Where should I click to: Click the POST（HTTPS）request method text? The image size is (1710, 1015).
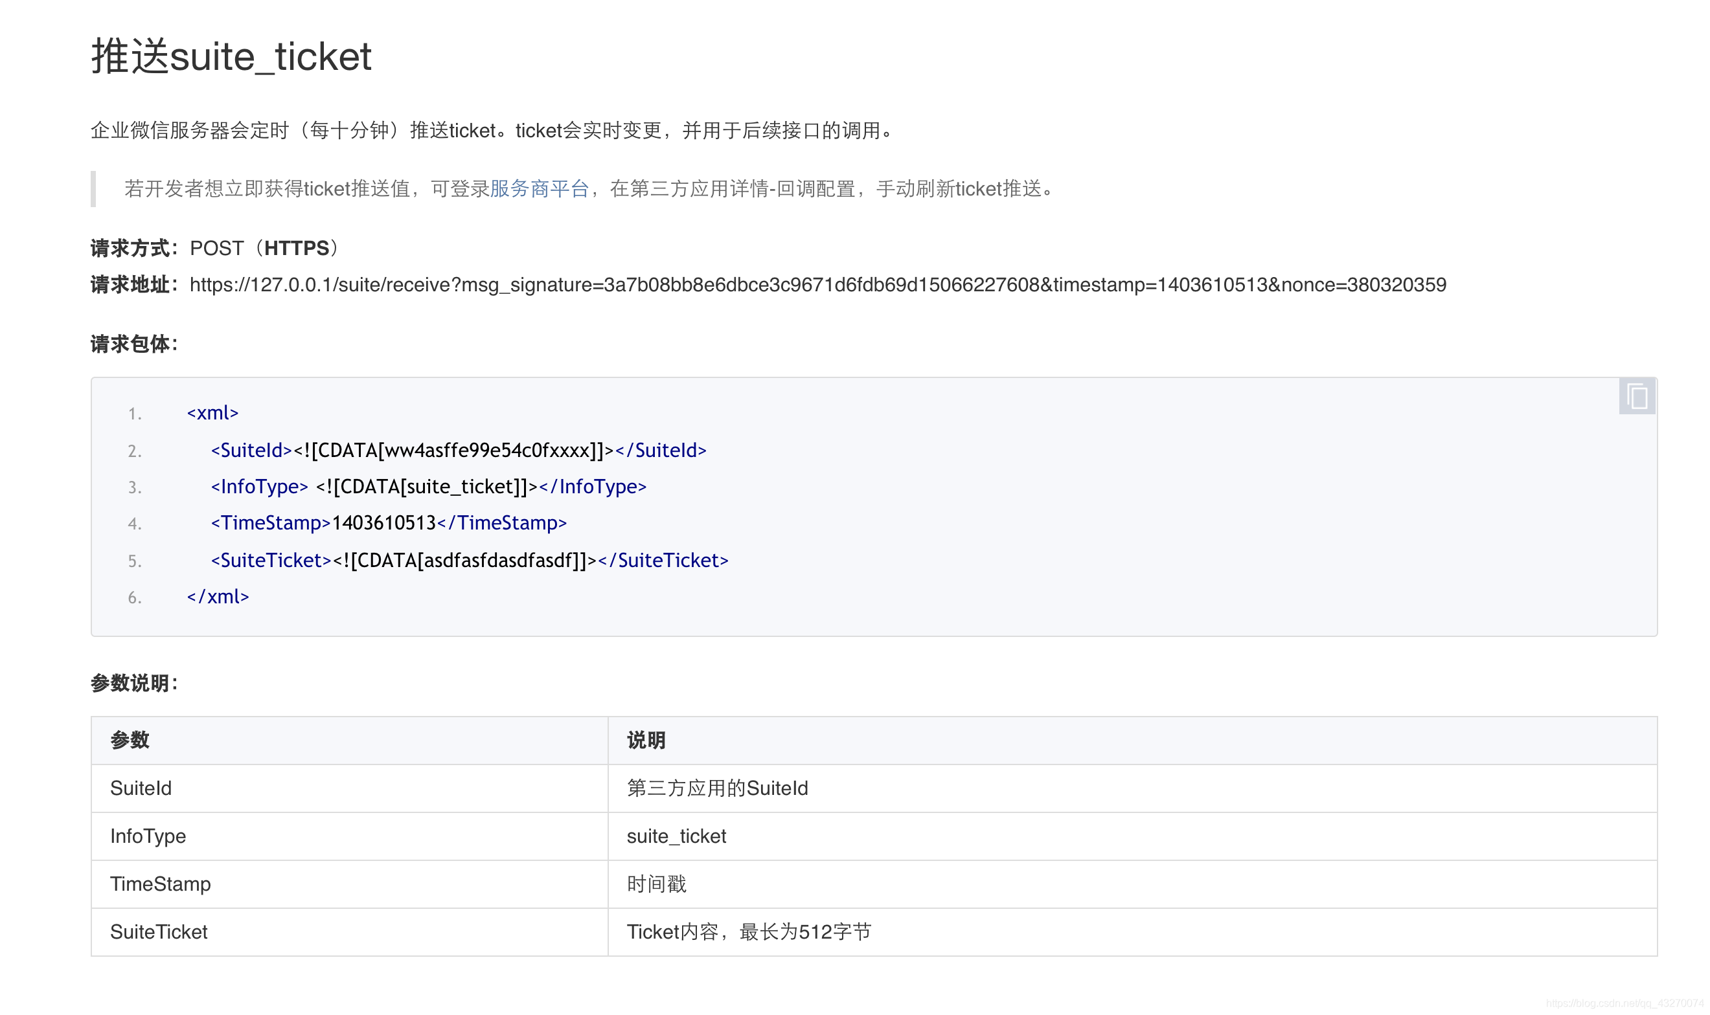tap(266, 249)
